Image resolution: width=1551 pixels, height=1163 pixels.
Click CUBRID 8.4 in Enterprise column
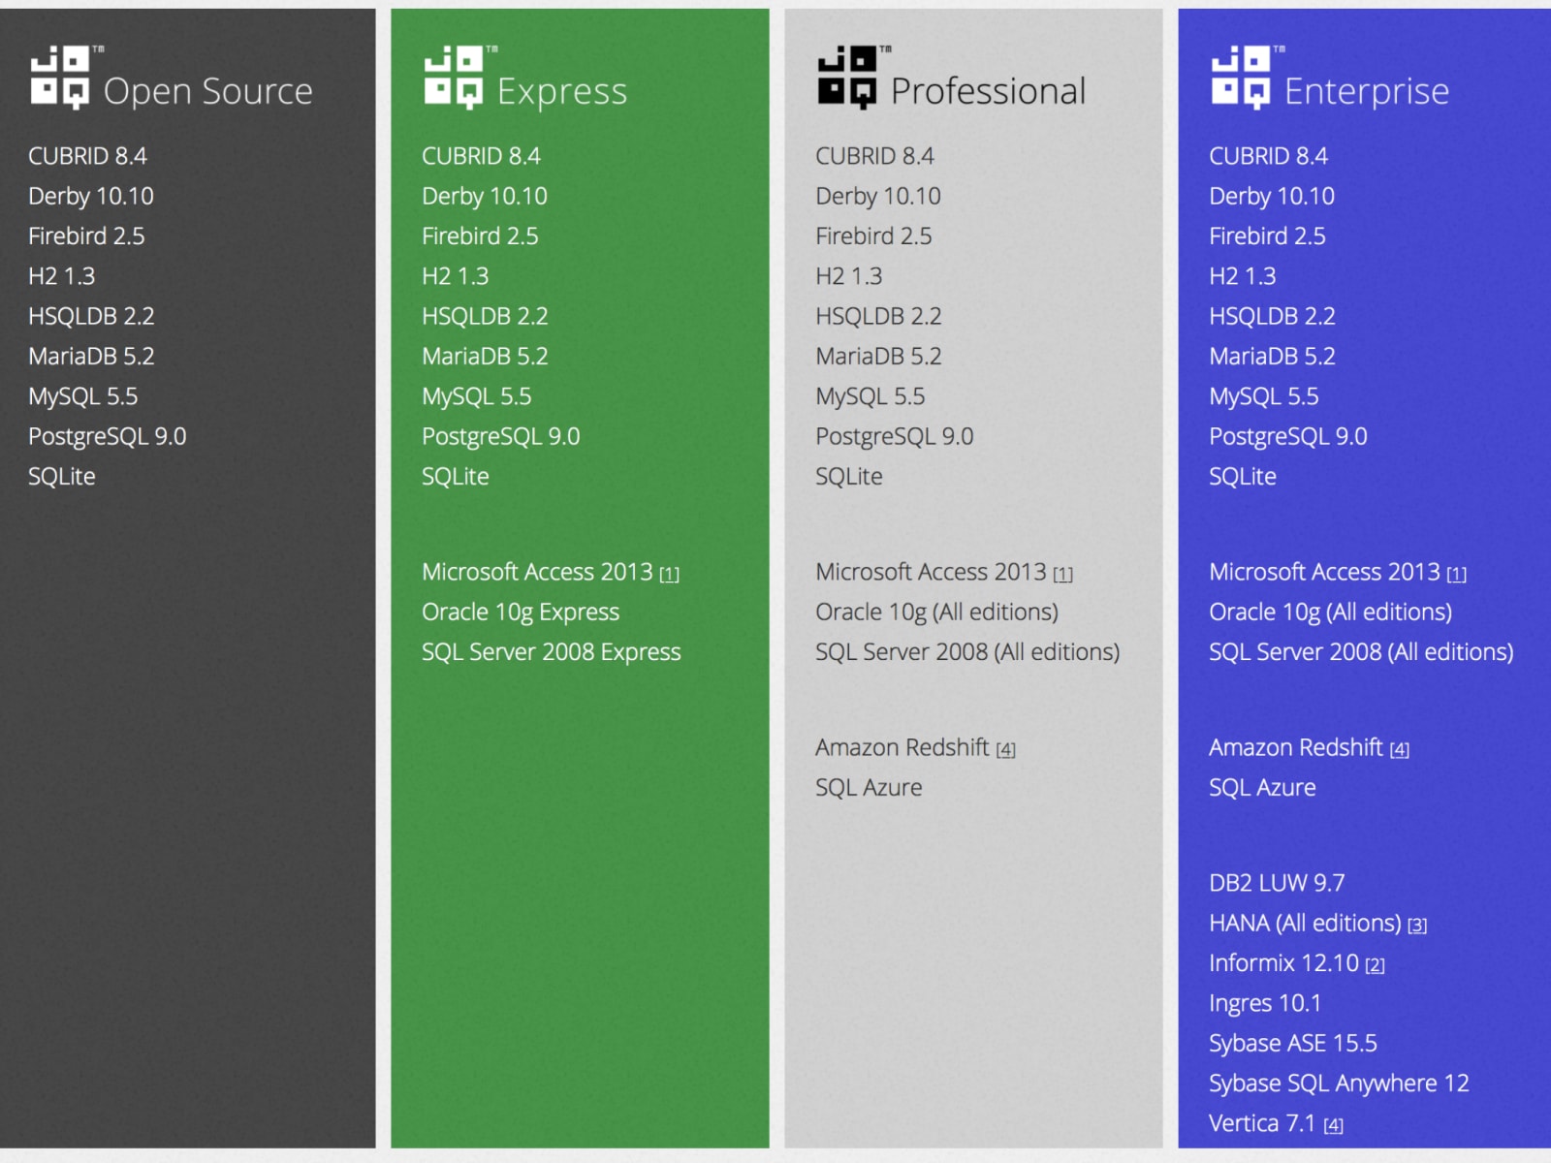[1268, 156]
